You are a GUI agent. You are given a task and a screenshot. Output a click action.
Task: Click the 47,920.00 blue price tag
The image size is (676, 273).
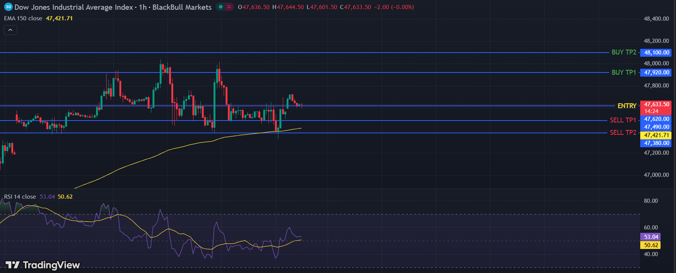point(656,72)
